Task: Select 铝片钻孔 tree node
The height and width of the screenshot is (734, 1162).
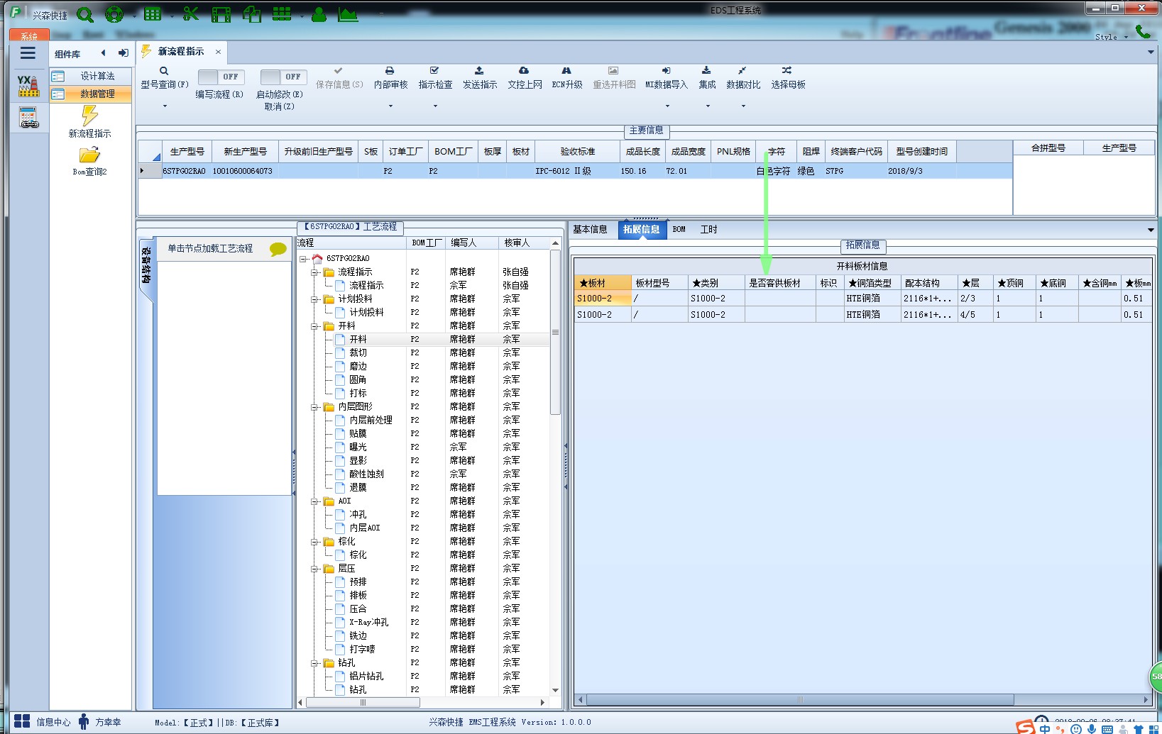Action: pos(366,677)
